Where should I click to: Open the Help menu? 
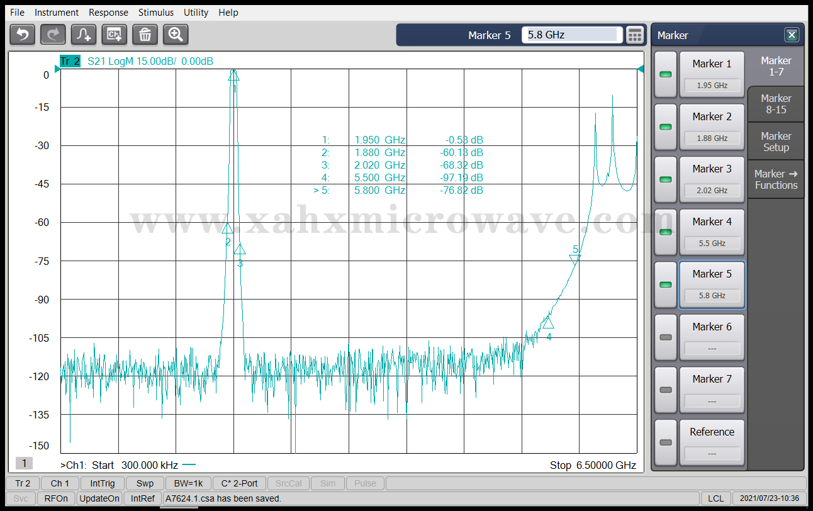228,12
